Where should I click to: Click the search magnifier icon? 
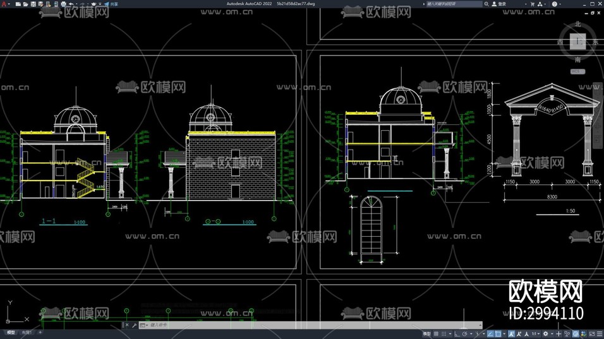click(486, 4)
